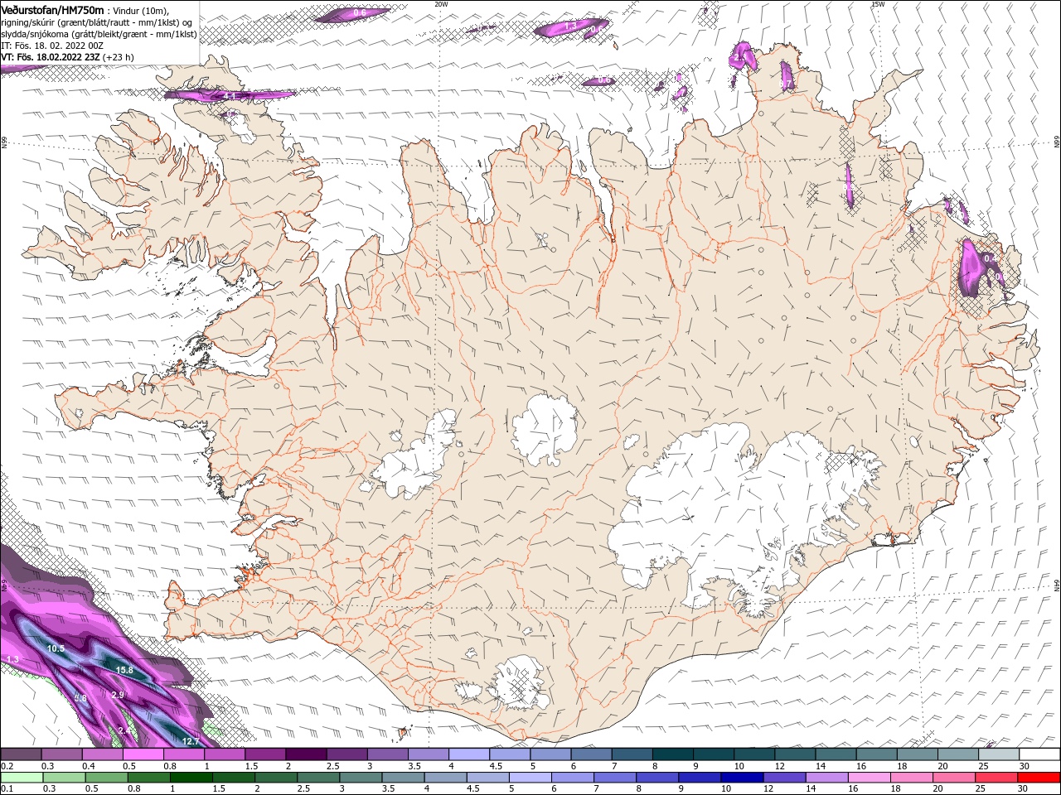This screenshot has height=795, width=1061.
Task: Pick upper legend swatch between 8 and 9
Action: coord(673,754)
